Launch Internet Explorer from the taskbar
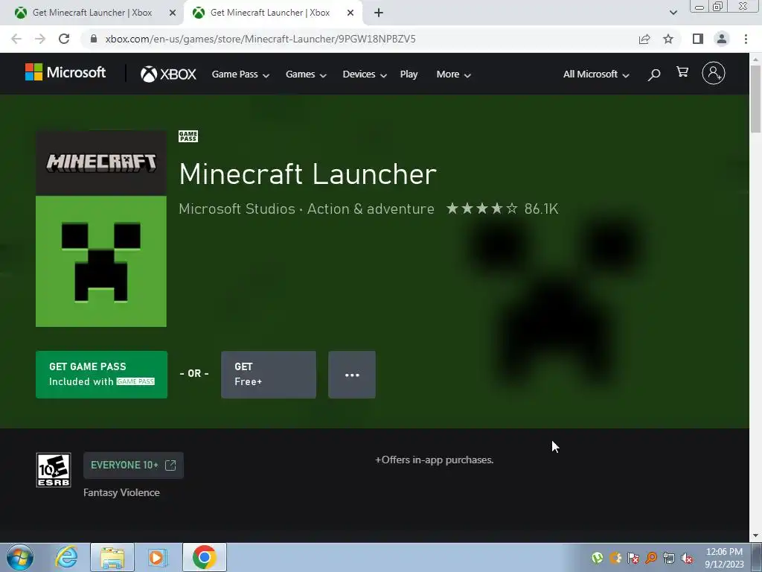 (x=66, y=557)
